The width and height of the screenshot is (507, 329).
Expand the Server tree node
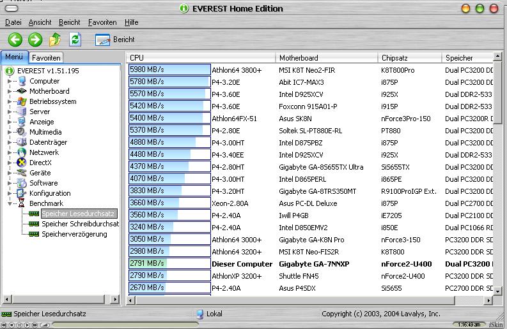(x=10, y=112)
